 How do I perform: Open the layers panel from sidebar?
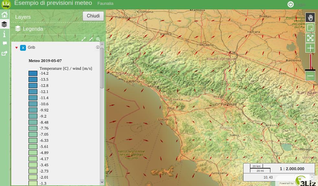[x=5, y=24]
